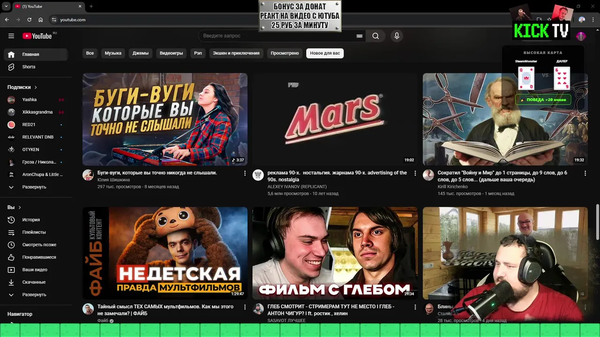Open the on-screen keyboard in search box
The width and height of the screenshot is (600, 337).
(360, 36)
